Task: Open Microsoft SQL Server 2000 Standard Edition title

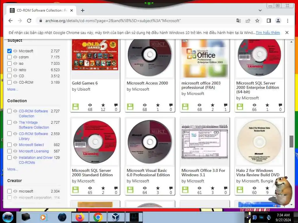Action: click(x=92, y=172)
